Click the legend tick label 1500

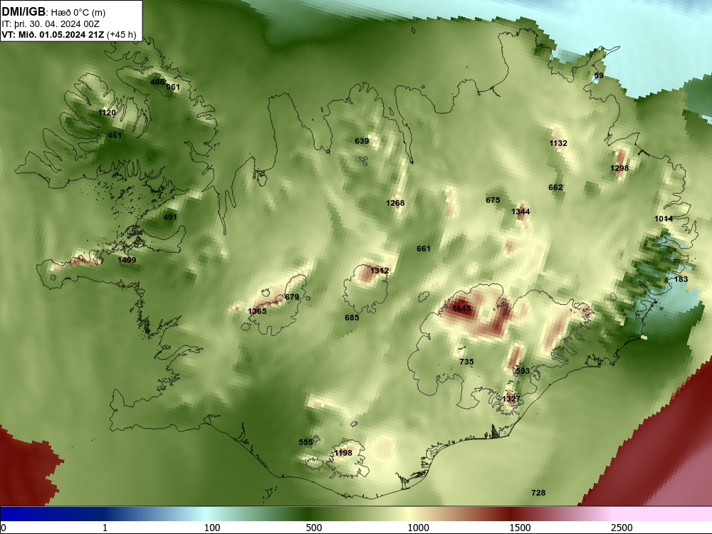[x=520, y=527]
